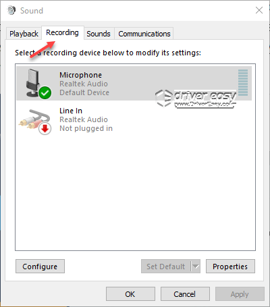Open the Recording tab
The image size is (270, 307).
[63, 33]
